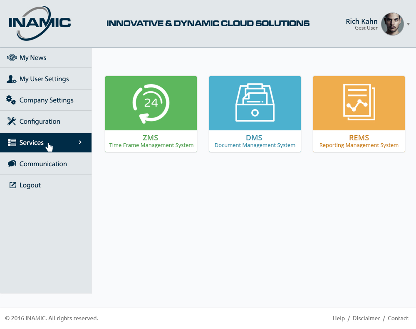This screenshot has width=416, height=329.
Task: Open the REMS title link
Action: [359, 137]
